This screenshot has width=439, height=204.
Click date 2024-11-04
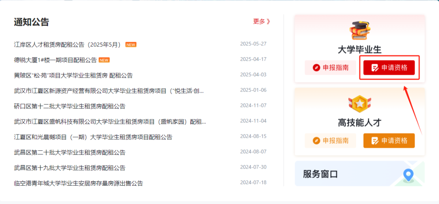[x=253, y=121]
